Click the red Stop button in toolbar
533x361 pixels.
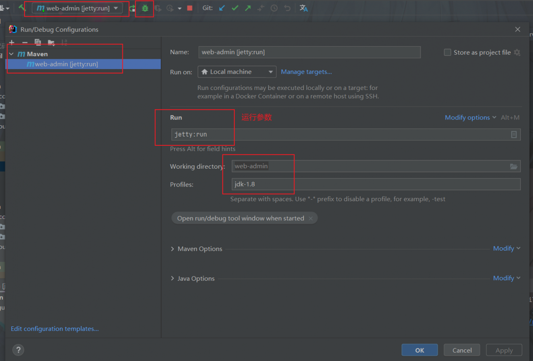coord(190,8)
